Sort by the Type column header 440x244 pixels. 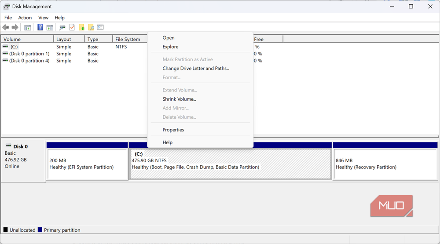[99, 39]
